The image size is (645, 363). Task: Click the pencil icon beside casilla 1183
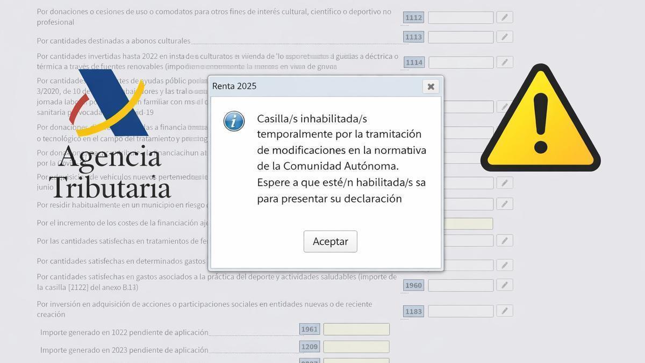(x=504, y=311)
